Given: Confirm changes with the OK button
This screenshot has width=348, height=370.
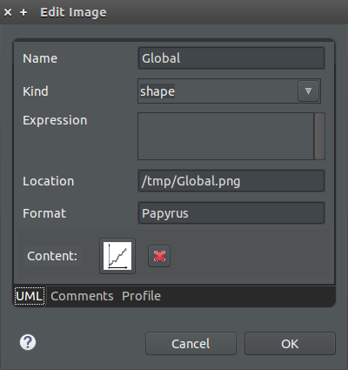Looking at the screenshot, I should click(290, 344).
